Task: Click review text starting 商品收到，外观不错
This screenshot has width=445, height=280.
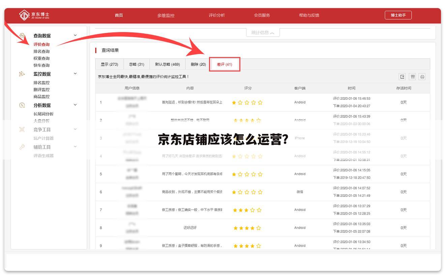Action: click(x=192, y=192)
